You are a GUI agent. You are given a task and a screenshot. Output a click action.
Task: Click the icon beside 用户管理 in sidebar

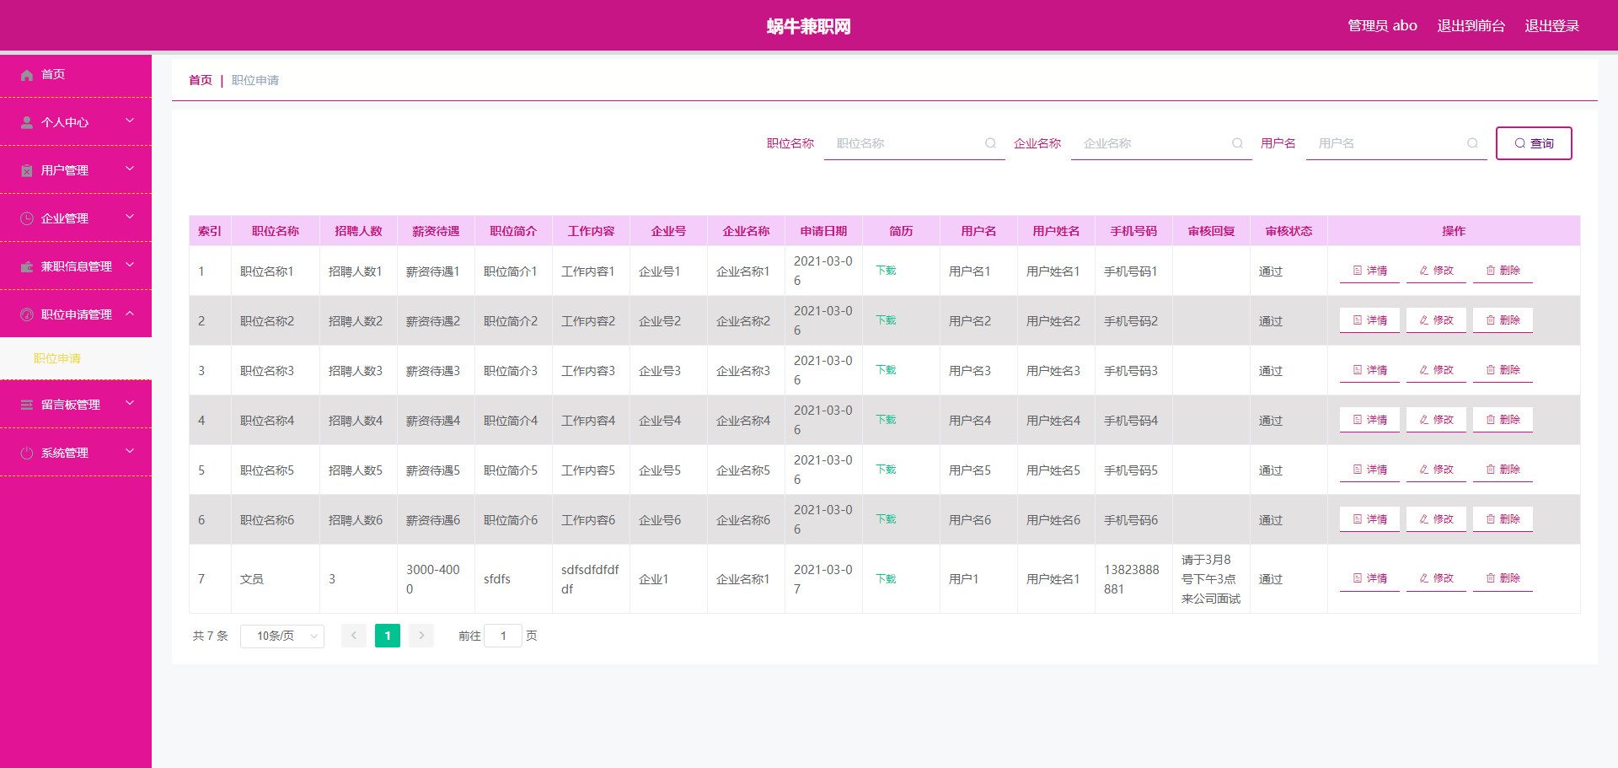[27, 170]
